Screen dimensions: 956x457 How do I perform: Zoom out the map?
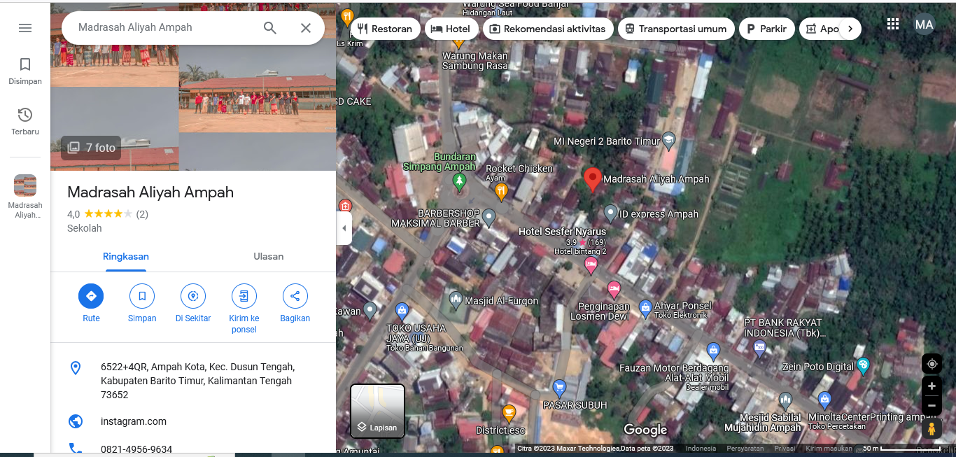[932, 405]
